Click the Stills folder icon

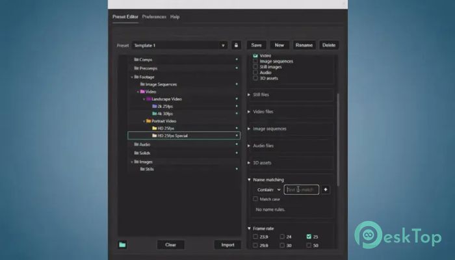[142, 169]
